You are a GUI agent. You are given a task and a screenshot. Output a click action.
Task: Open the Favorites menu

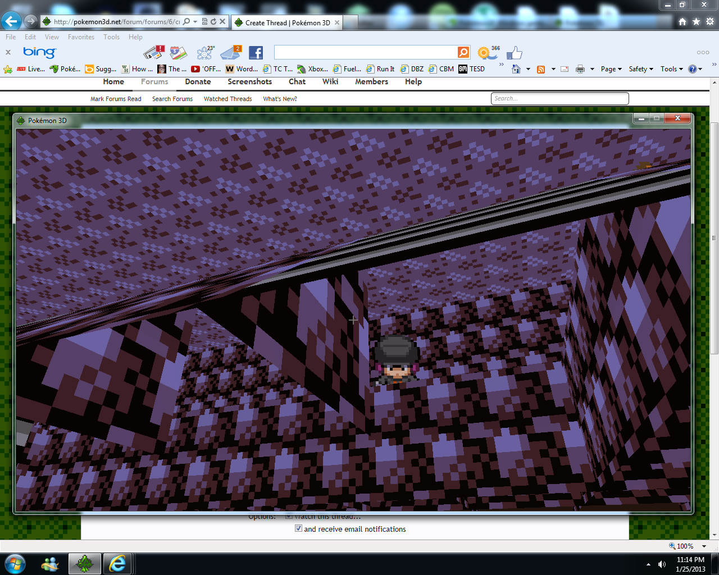point(81,37)
